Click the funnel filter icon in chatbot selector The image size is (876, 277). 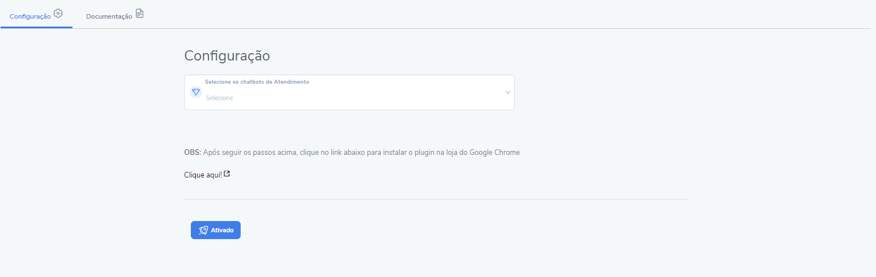(196, 92)
